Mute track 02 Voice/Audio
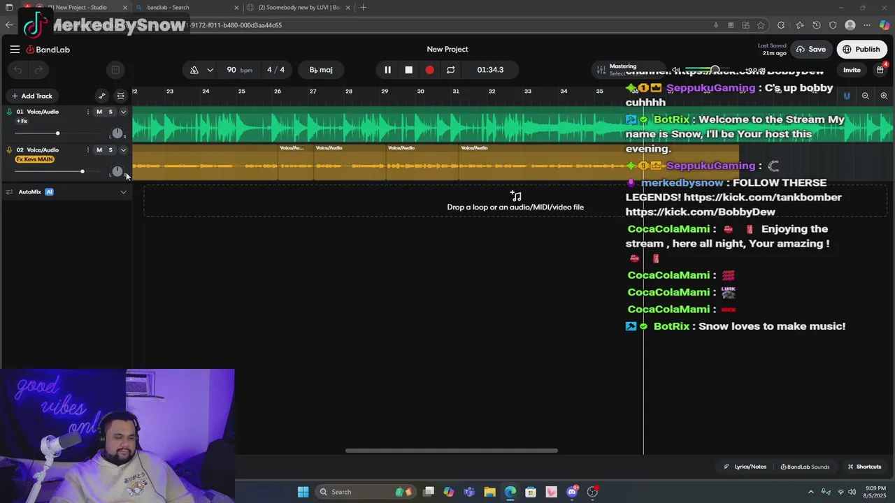Image resolution: width=895 pixels, height=503 pixels. [99, 150]
